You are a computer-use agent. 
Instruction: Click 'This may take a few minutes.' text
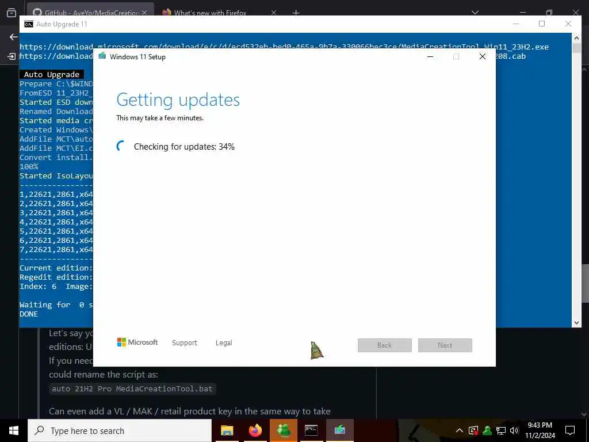pyautogui.click(x=160, y=118)
